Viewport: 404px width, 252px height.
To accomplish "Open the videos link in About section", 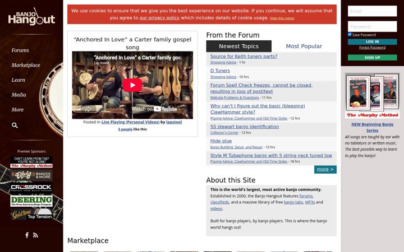I will tap(216, 208).
